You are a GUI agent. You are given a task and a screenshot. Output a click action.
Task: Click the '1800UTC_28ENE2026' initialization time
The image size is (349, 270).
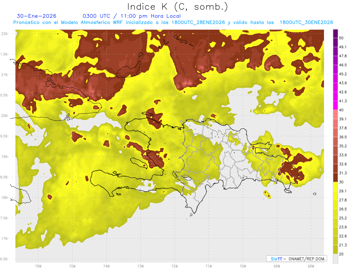pyautogui.click(x=198, y=22)
